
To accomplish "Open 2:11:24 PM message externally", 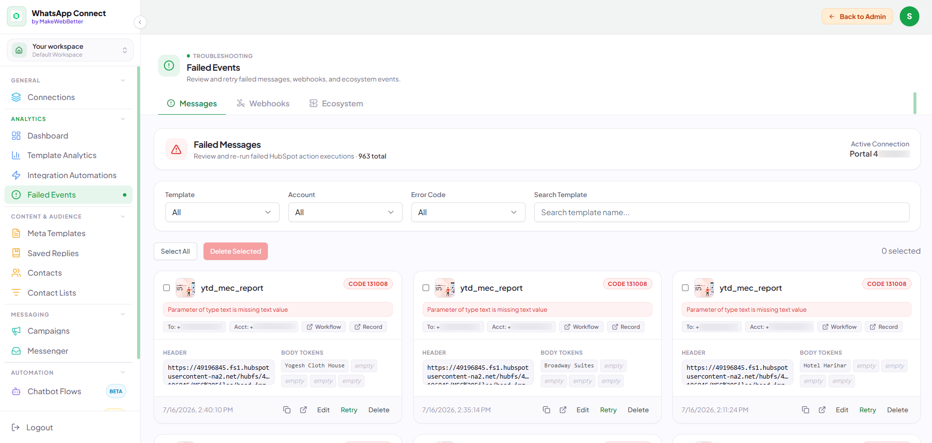I will [822, 410].
